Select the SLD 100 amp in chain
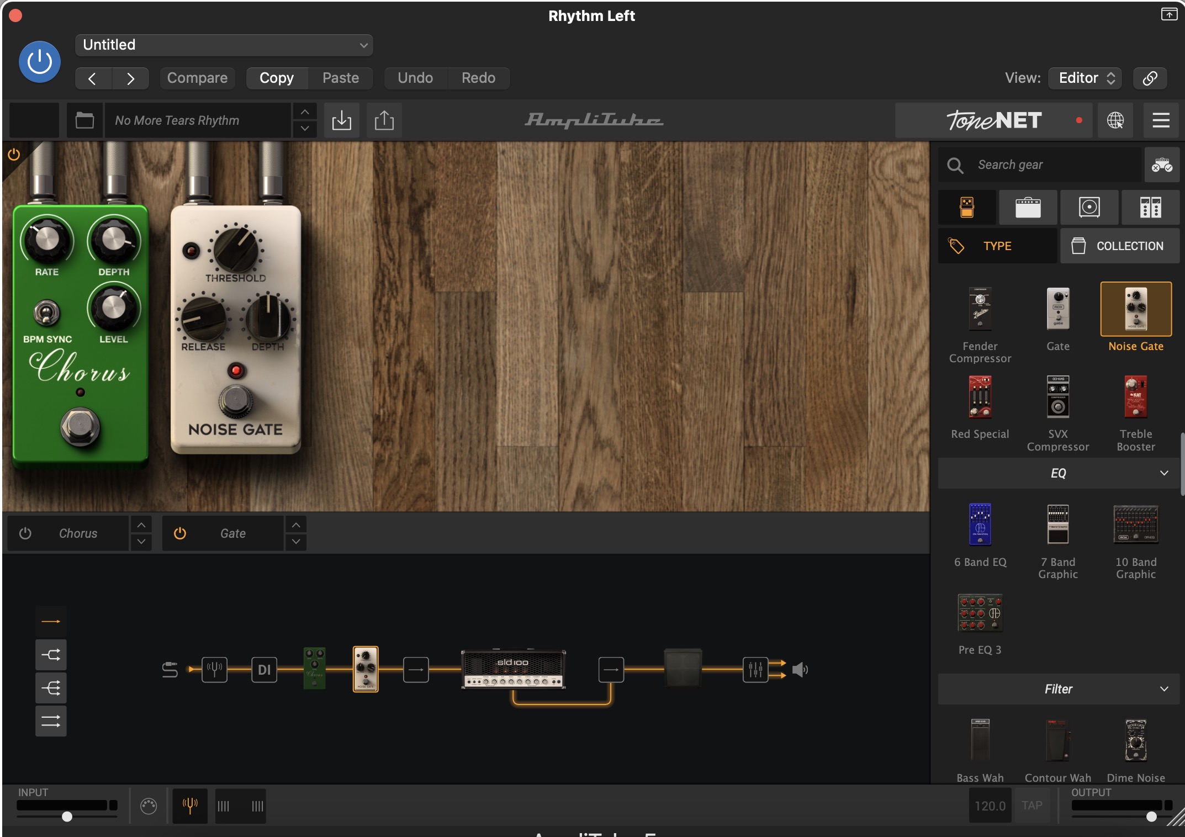This screenshot has width=1185, height=837. [x=513, y=669]
